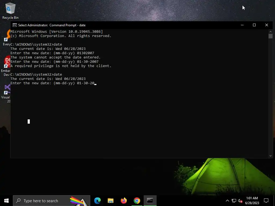This screenshot has height=206, width=275.
Task: Click the Visual Studio desktop shortcut
Action: click(6, 94)
